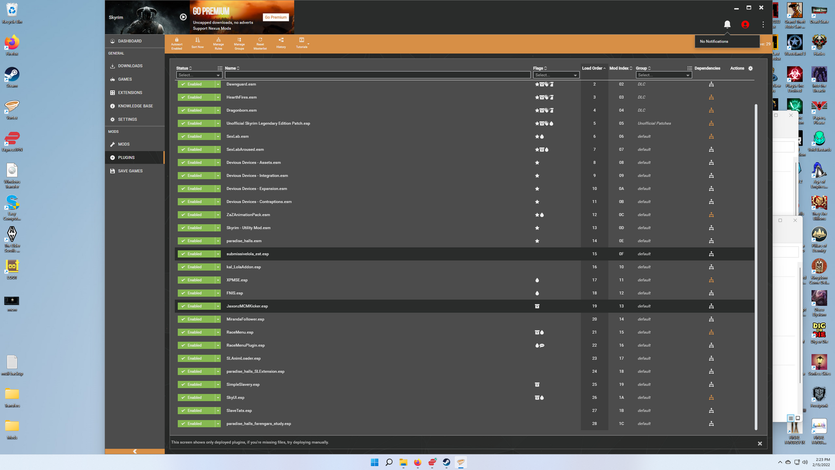Viewport: 835px width, 470px height.
Task: Toggle Enabled status for RaceMenu.esp
Action: point(197,332)
